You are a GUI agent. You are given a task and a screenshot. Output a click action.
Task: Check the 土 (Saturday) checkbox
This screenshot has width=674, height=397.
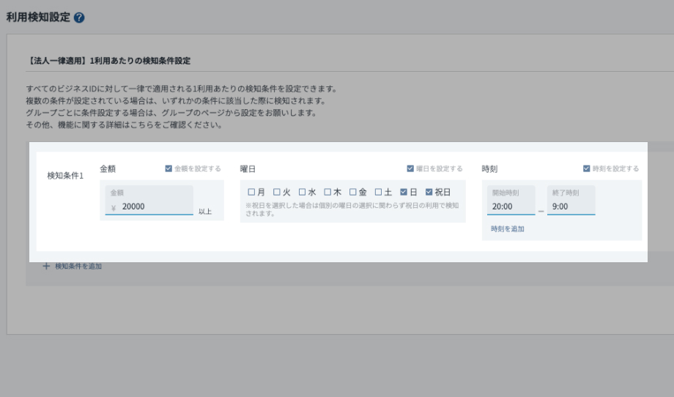tap(378, 192)
